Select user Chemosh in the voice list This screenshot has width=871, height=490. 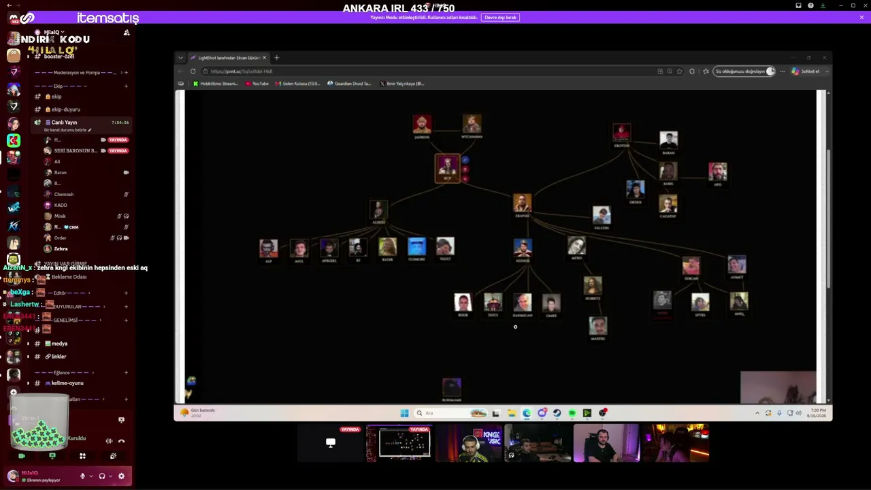coord(63,194)
